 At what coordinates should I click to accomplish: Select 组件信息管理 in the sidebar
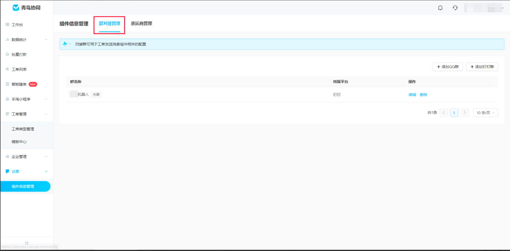tap(25, 186)
